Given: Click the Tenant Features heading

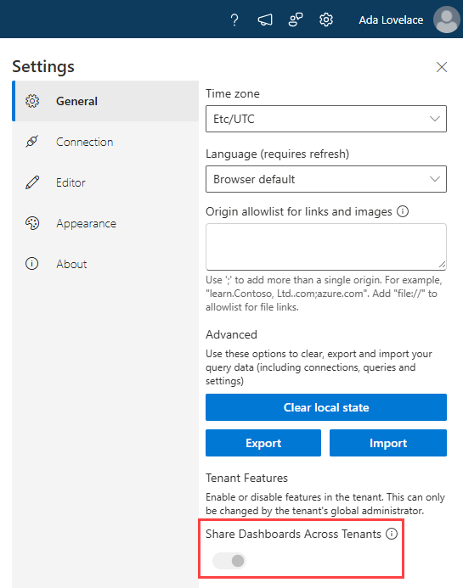Looking at the screenshot, I should point(246,479).
